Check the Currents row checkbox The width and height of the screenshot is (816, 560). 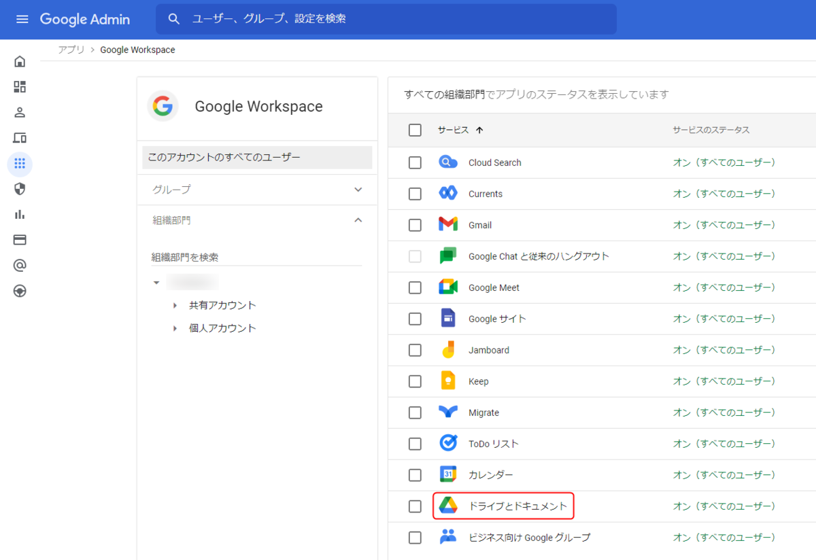pyautogui.click(x=415, y=194)
